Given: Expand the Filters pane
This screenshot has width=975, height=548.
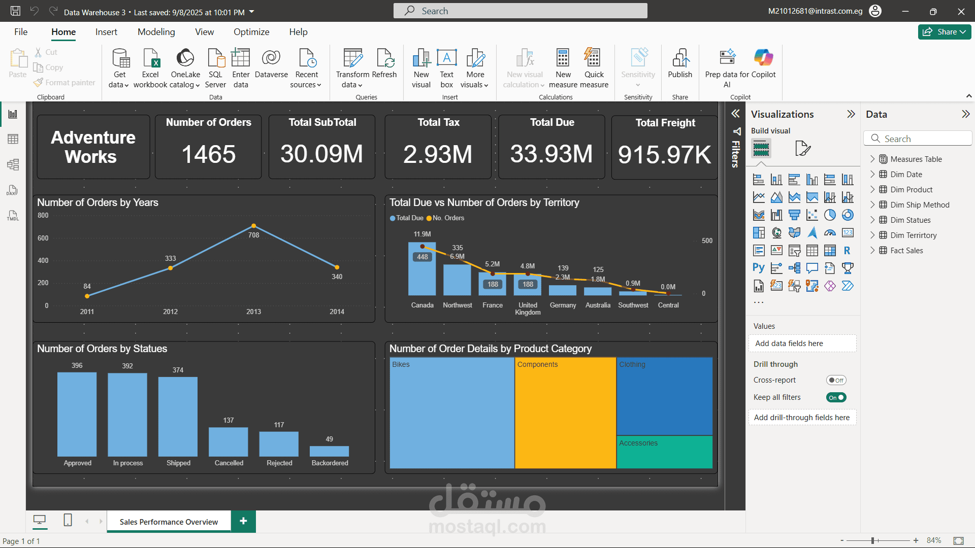Looking at the screenshot, I should (x=735, y=114).
